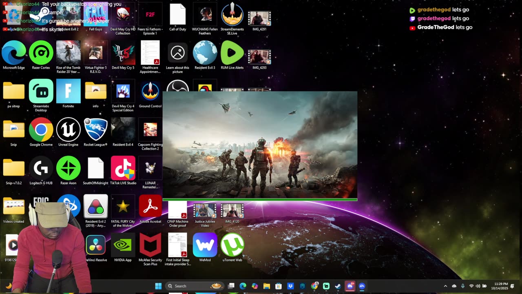Select the McAfee Security Scan Plus icon
The image size is (522, 294).
[x=150, y=249]
